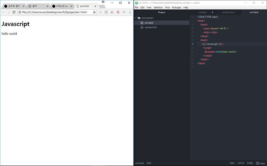Viewport: 267px width, 166px height.
Task: Change CRLF line ending in status bar
Action: (x=232, y=163)
